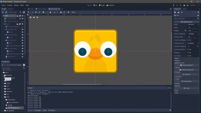
Task: Select the Select Mode arrow tool
Action: [29, 12]
